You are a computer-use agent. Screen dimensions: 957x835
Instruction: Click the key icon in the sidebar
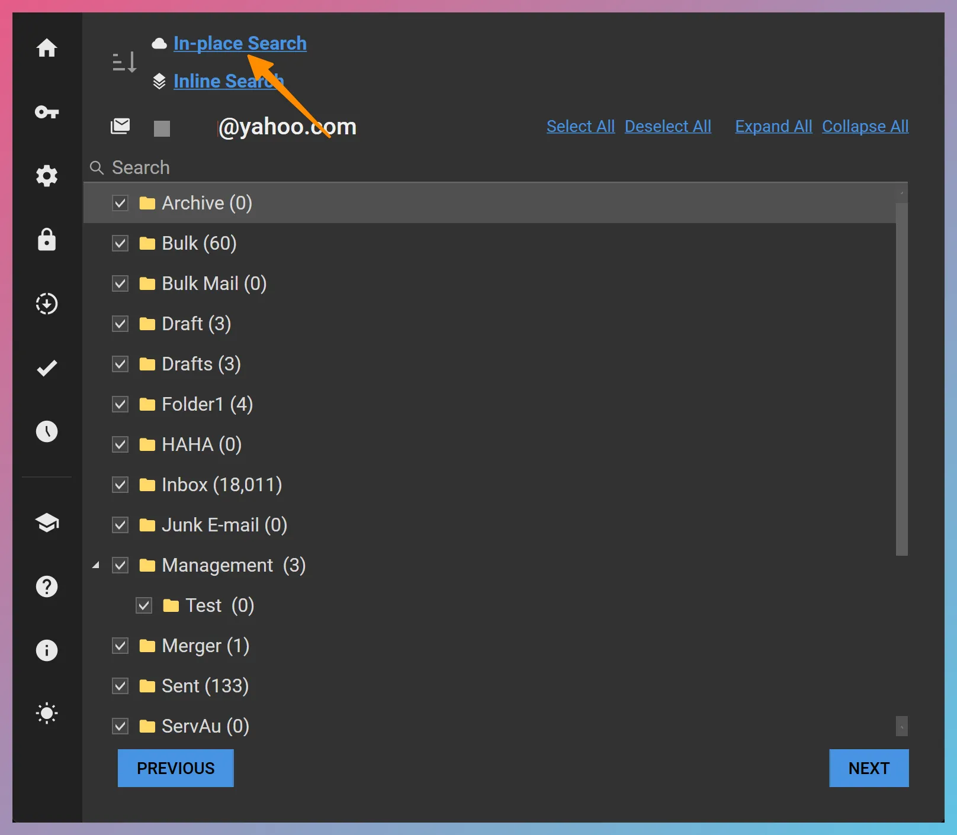[47, 112]
